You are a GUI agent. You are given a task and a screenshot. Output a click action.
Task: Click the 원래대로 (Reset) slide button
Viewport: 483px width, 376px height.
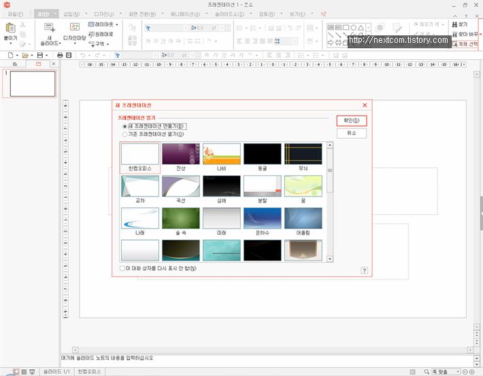101,34
